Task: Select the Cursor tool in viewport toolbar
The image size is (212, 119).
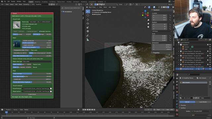Action: (x=88, y=15)
